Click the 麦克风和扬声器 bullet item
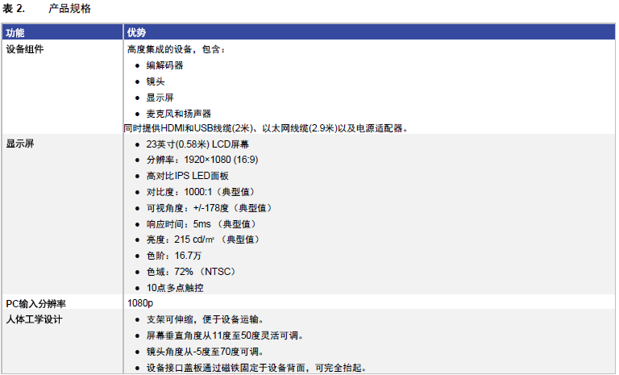The height and width of the screenshot is (375, 619). (178, 113)
